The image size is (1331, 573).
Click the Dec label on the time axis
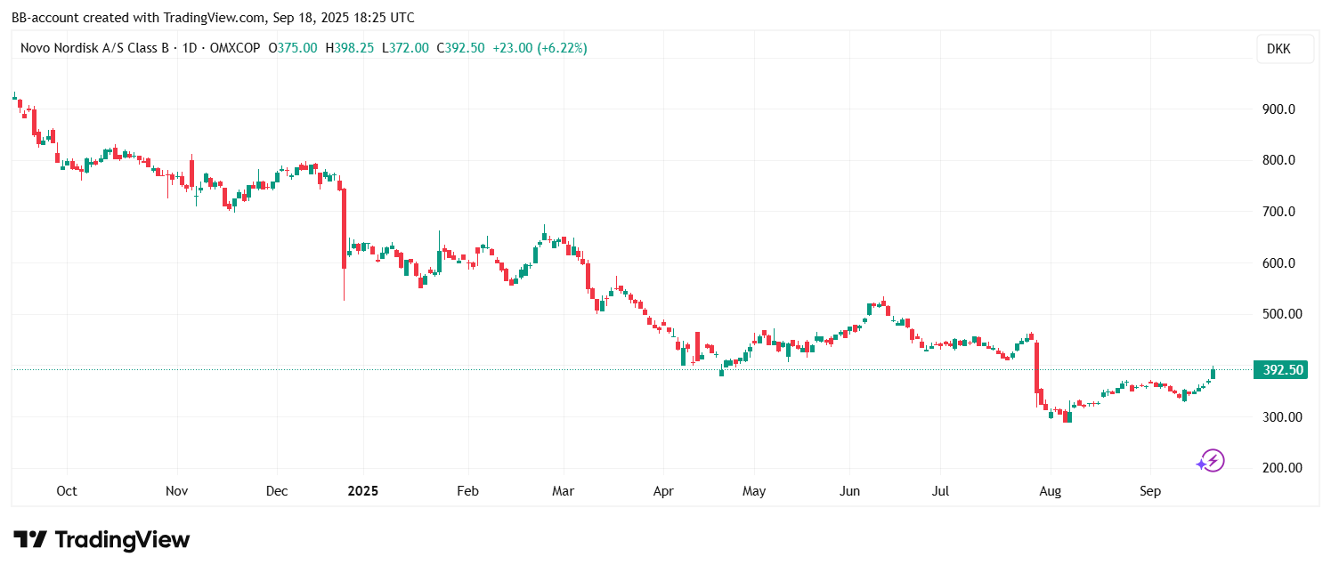click(277, 491)
